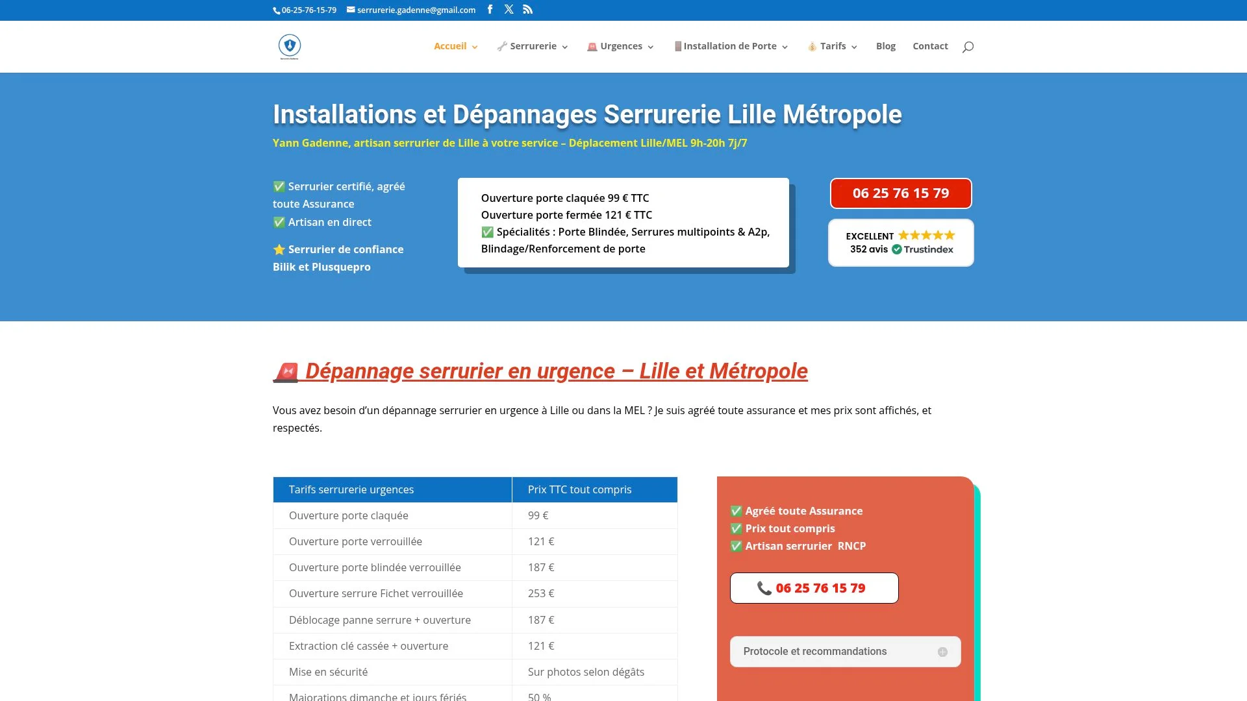Click the X (Twitter) icon
Viewport: 1247px width, 701px height.
pyautogui.click(x=509, y=9)
